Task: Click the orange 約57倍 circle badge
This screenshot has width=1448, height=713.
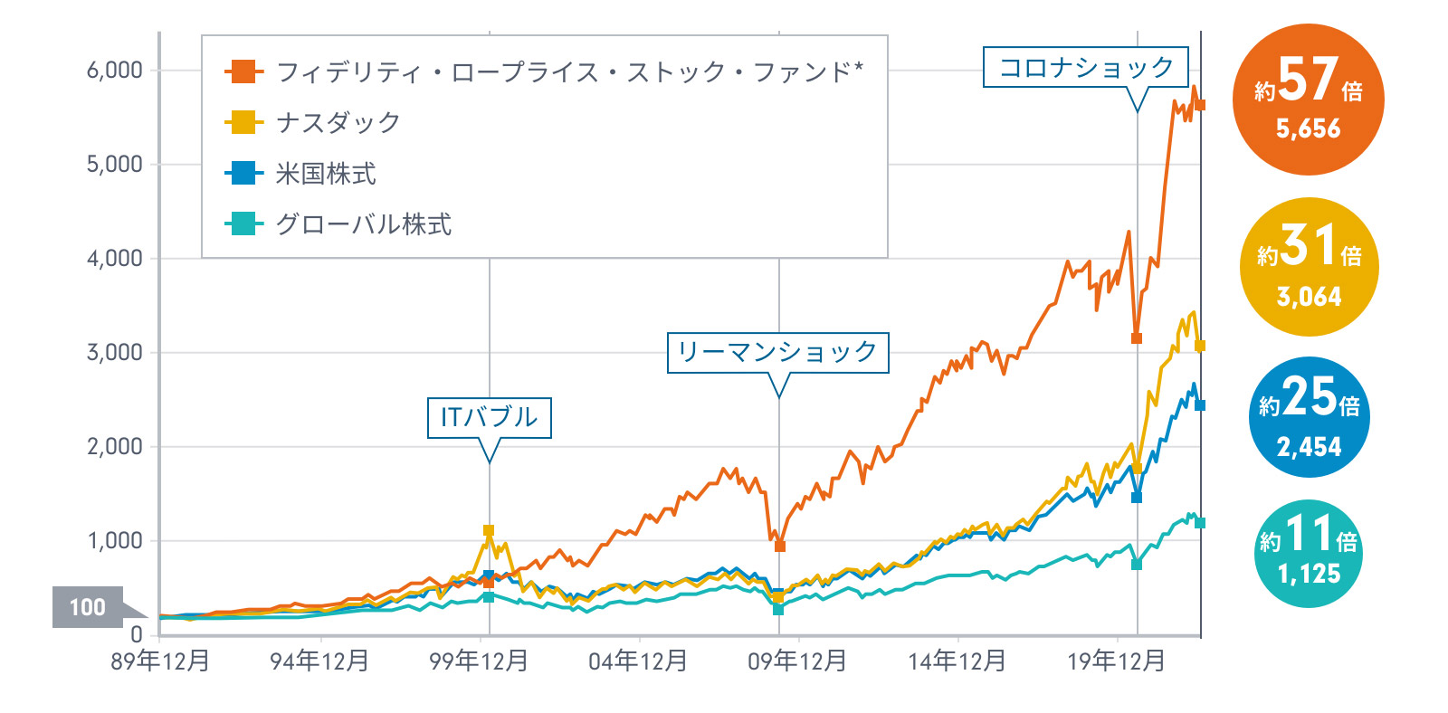Action: [x=1309, y=100]
